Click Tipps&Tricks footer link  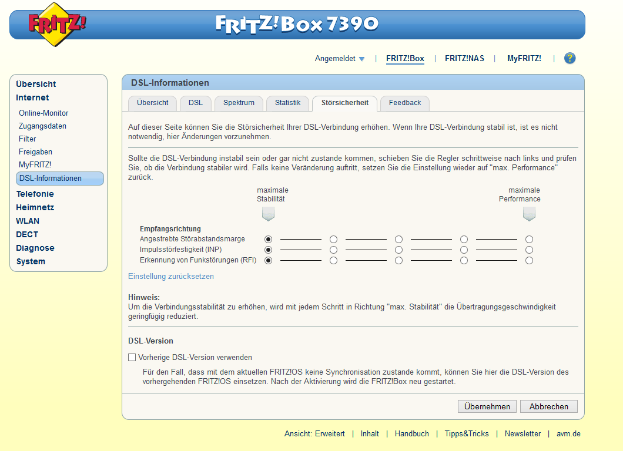pyautogui.click(x=467, y=434)
